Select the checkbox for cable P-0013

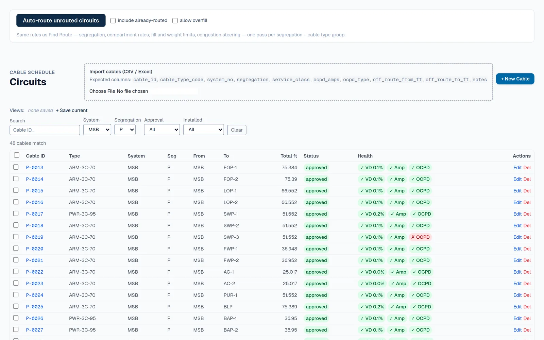pos(16,167)
